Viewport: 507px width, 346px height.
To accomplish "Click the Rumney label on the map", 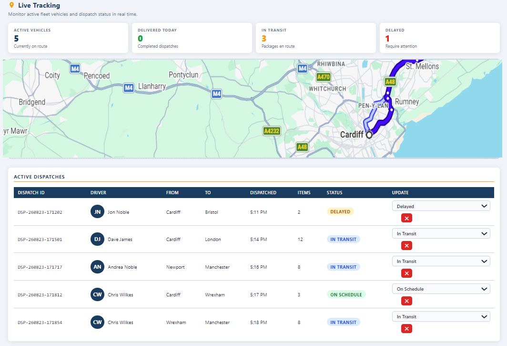I will point(407,102).
